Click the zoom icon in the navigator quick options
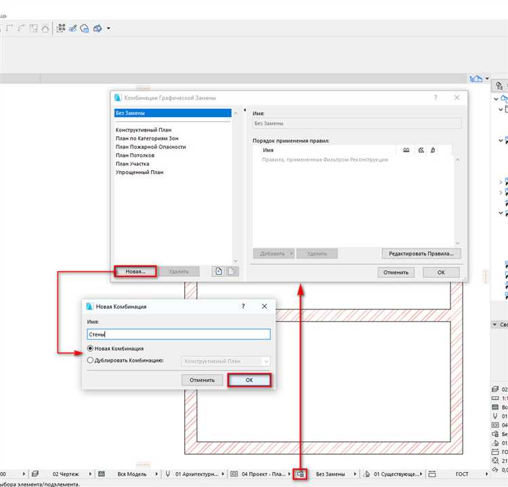The image size is (508, 487). click(495, 461)
